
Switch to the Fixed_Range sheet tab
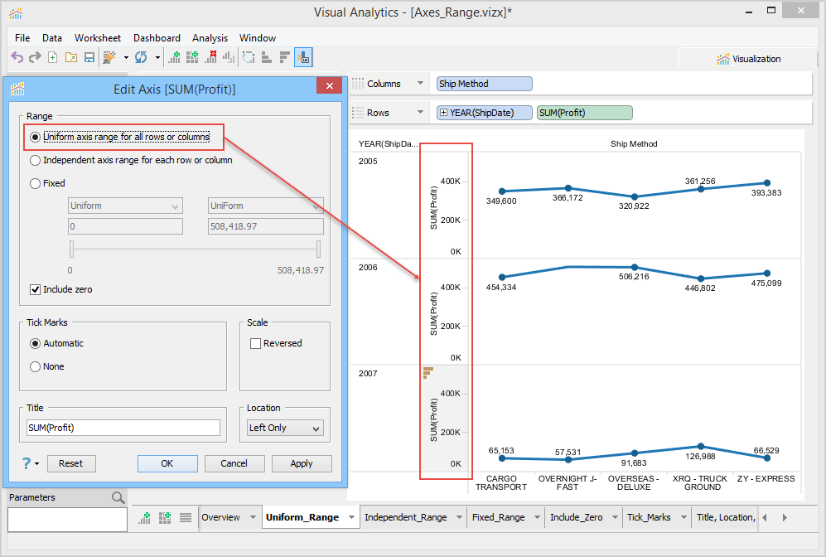[x=499, y=517]
